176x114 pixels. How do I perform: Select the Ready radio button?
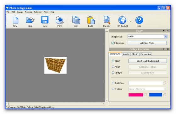point(113,61)
